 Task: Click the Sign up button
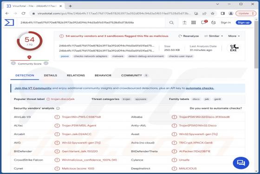pos(243,23)
